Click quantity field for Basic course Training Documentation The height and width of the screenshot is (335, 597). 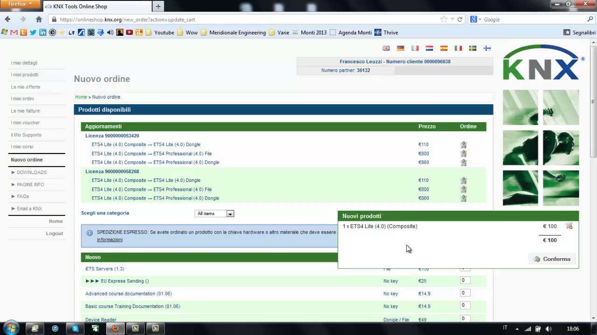[x=465, y=306]
